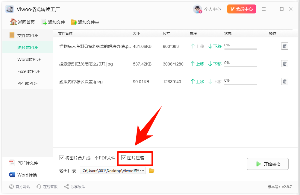Delete the 怪物猎人荒野Crash file with trash icon

[285, 46]
